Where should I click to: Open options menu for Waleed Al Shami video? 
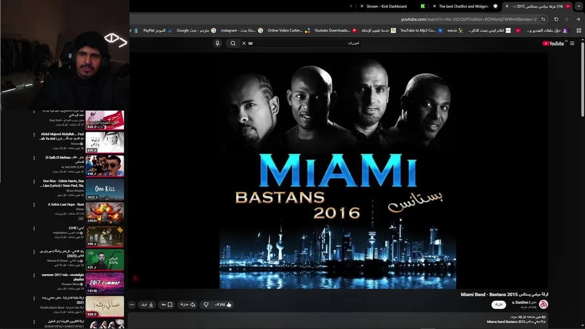[x=34, y=252]
